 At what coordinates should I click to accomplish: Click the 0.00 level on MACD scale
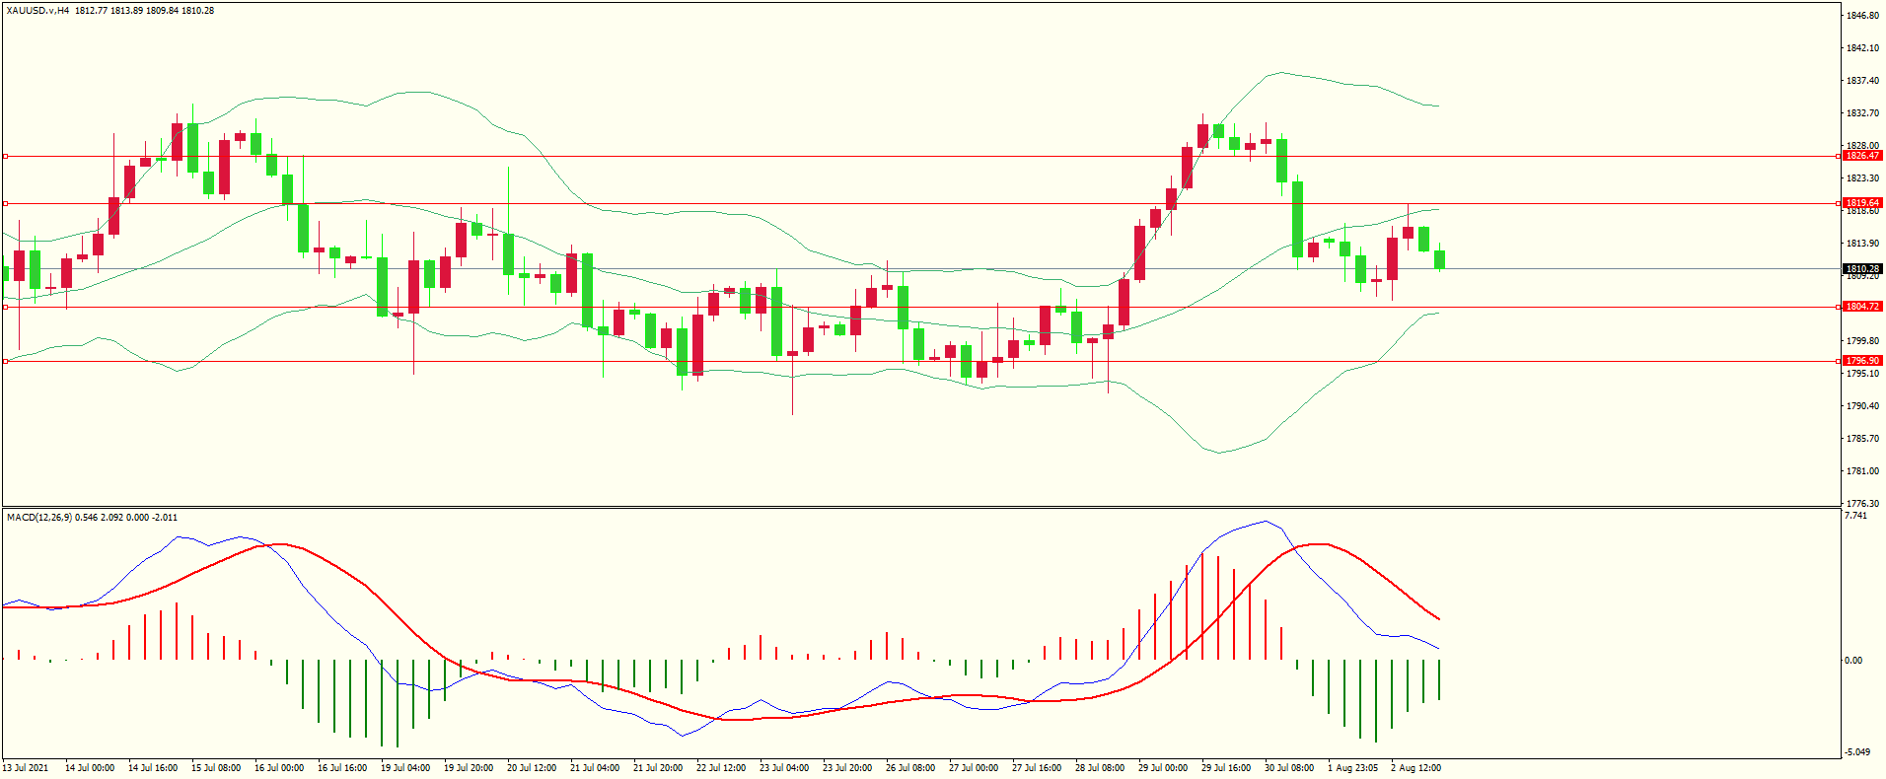pos(1853,660)
